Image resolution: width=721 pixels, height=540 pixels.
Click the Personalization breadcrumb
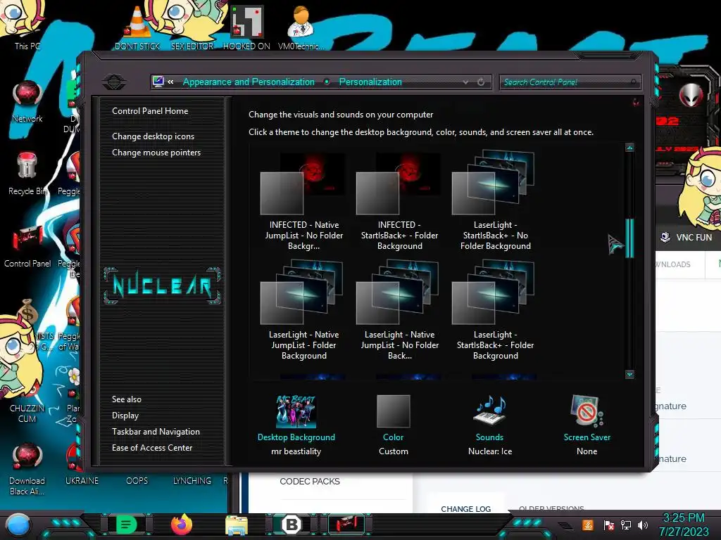coord(370,82)
